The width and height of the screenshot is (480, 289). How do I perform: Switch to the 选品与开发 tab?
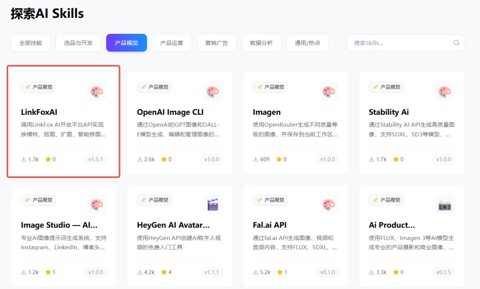(78, 43)
